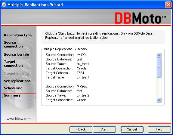Click the 'Multiple Replications Summary' group title

65,49
